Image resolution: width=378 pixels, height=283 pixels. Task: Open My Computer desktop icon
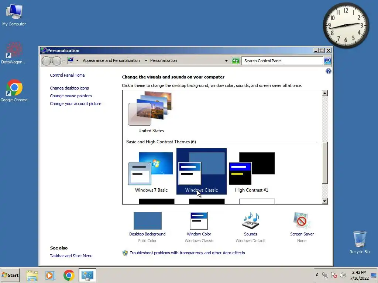tap(14, 15)
